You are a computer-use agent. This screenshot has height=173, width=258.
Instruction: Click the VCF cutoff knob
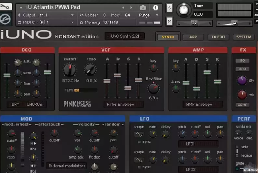coord(70,70)
